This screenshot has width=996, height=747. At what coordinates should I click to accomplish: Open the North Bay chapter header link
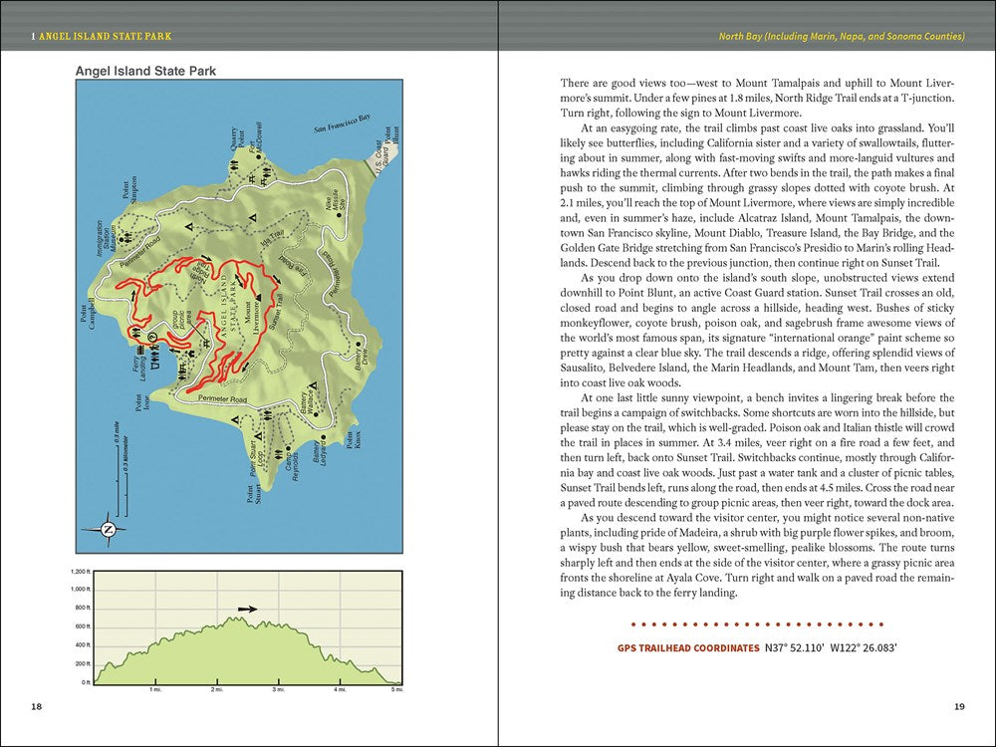tap(842, 37)
